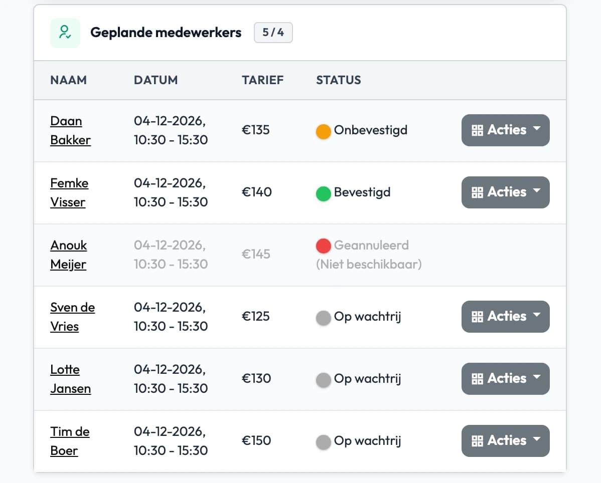
Task: Click the €130 rate for Lotte Jansen
Action: [x=256, y=378]
